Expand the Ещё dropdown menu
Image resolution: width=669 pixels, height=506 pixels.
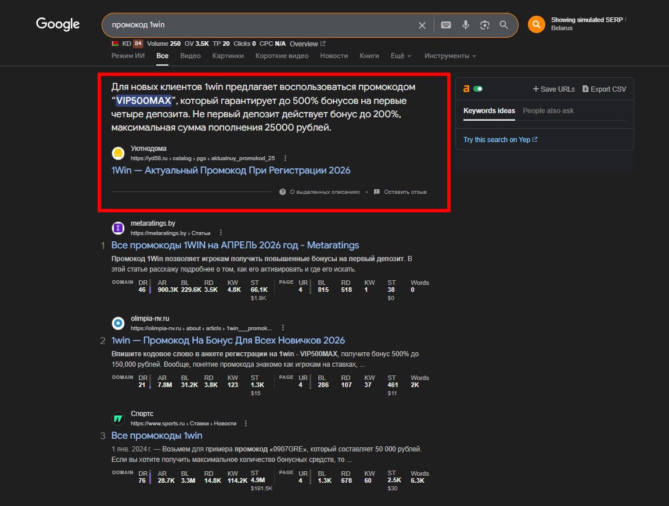tap(401, 56)
